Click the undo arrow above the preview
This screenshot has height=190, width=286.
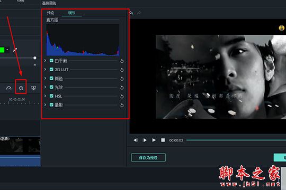pyautogui.click(x=131, y=13)
